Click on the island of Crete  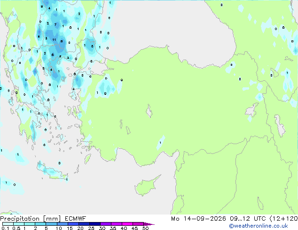pos(51,172)
